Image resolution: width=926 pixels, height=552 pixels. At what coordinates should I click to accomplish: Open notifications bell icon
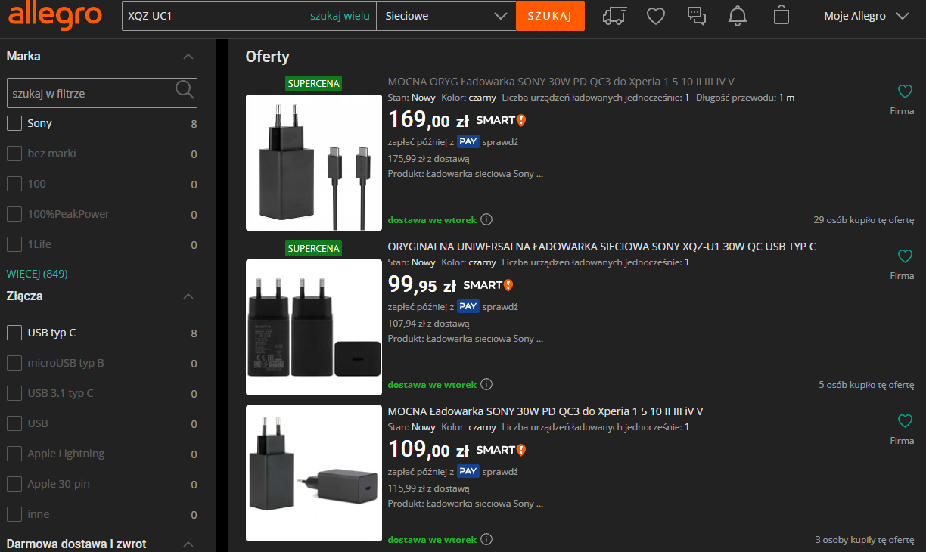tap(737, 16)
